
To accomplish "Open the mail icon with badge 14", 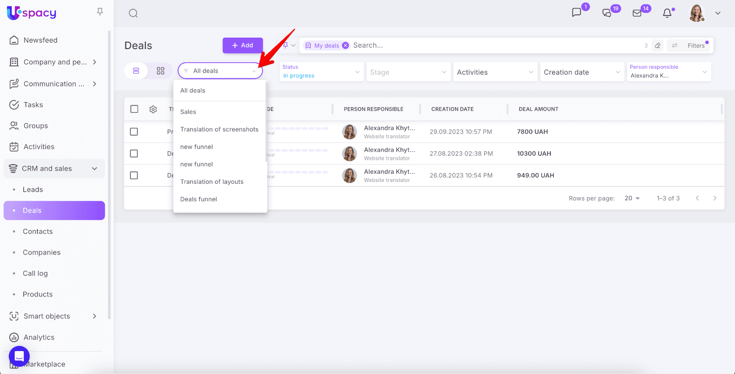I will (x=637, y=13).
